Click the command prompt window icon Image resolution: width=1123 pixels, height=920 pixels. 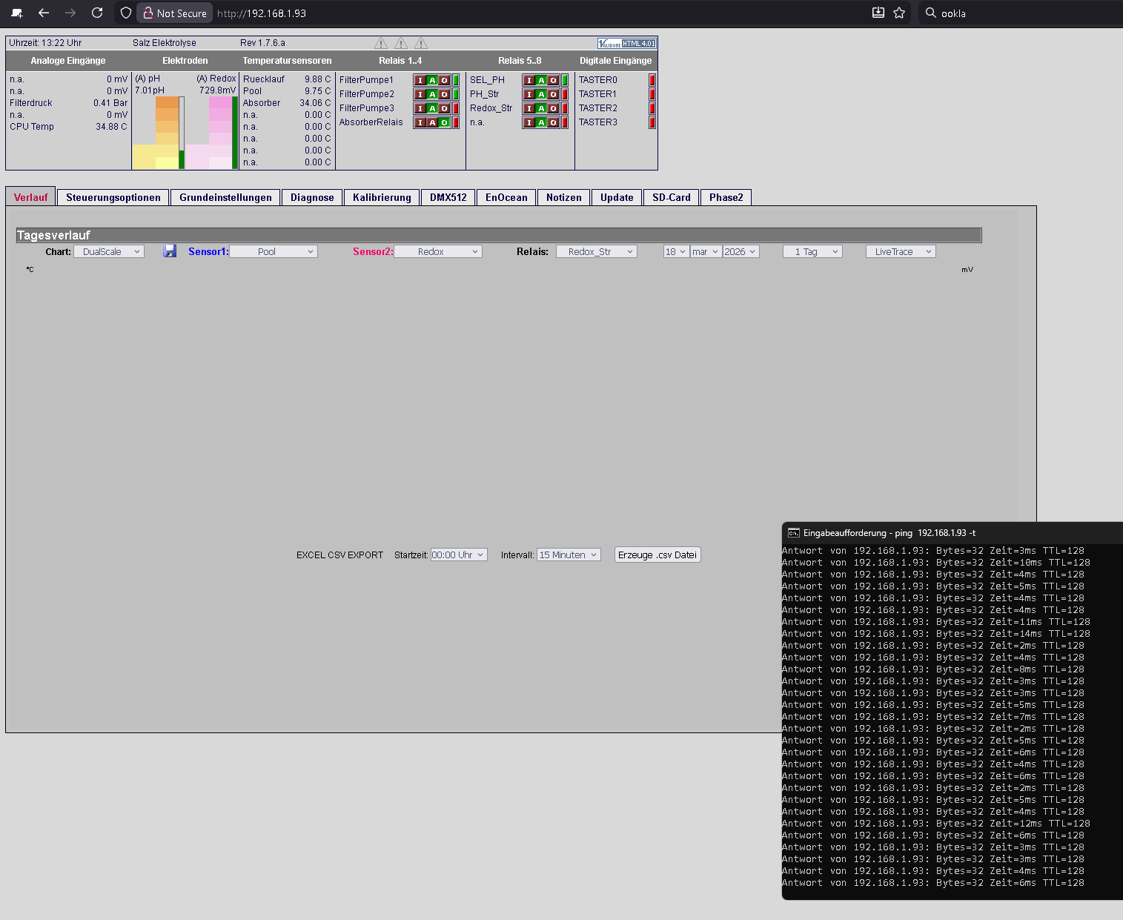tap(794, 533)
